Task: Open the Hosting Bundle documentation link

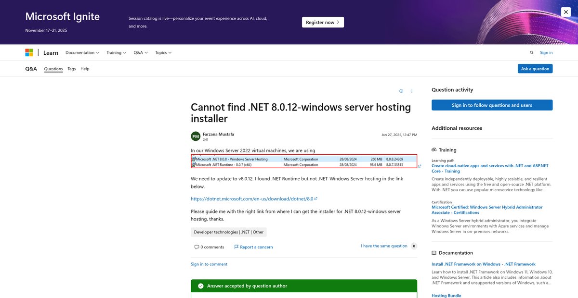Action: click(446, 296)
